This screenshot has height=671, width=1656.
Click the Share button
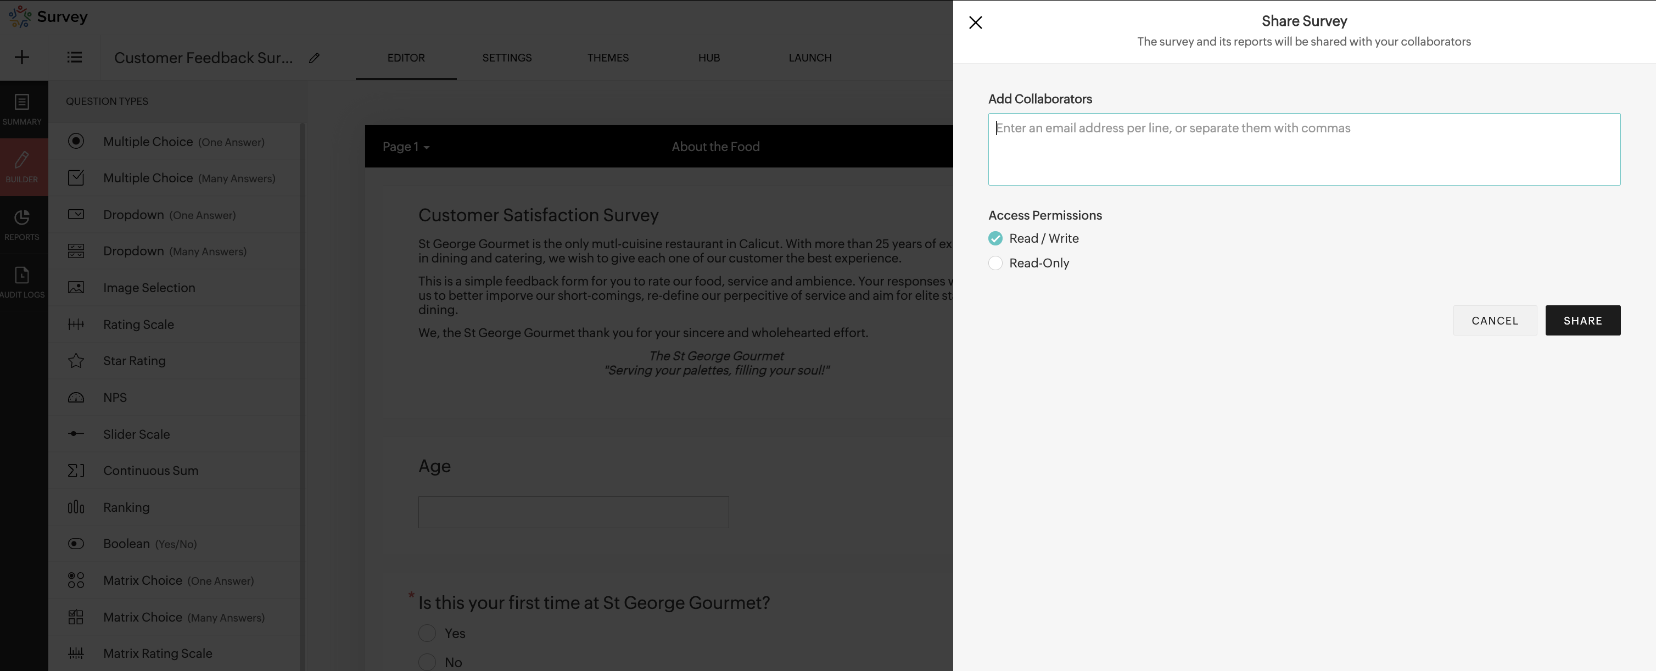coord(1582,320)
